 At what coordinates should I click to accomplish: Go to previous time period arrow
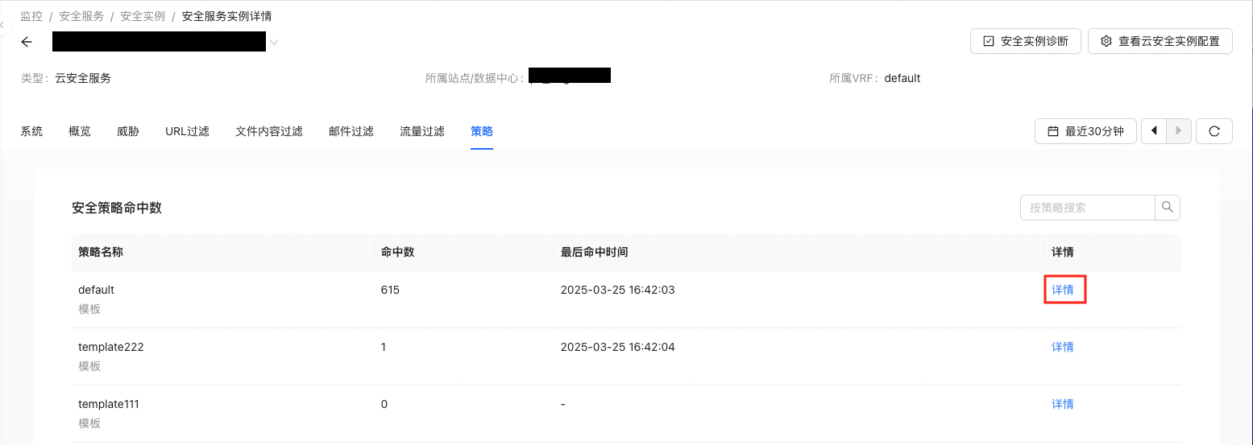tap(1154, 131)
